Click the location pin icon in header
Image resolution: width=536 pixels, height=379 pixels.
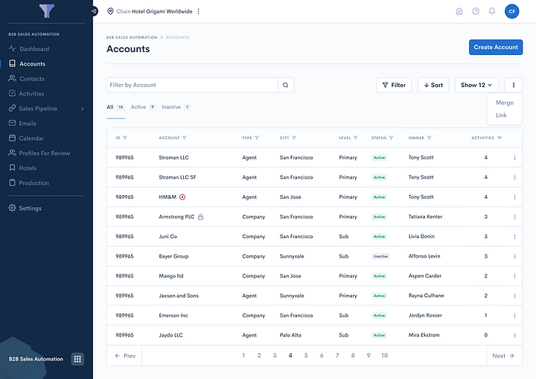[110, 11]
